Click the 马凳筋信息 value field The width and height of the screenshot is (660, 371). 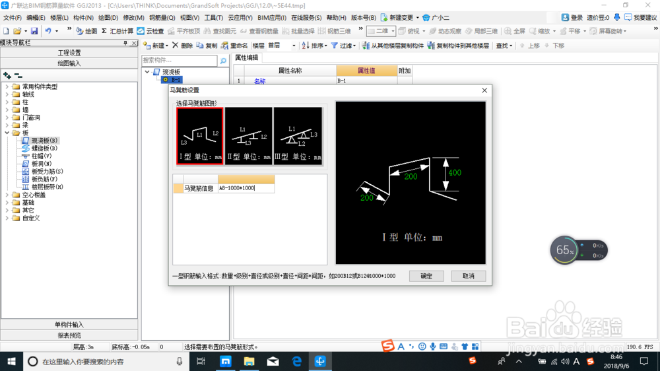coord(246,188)
